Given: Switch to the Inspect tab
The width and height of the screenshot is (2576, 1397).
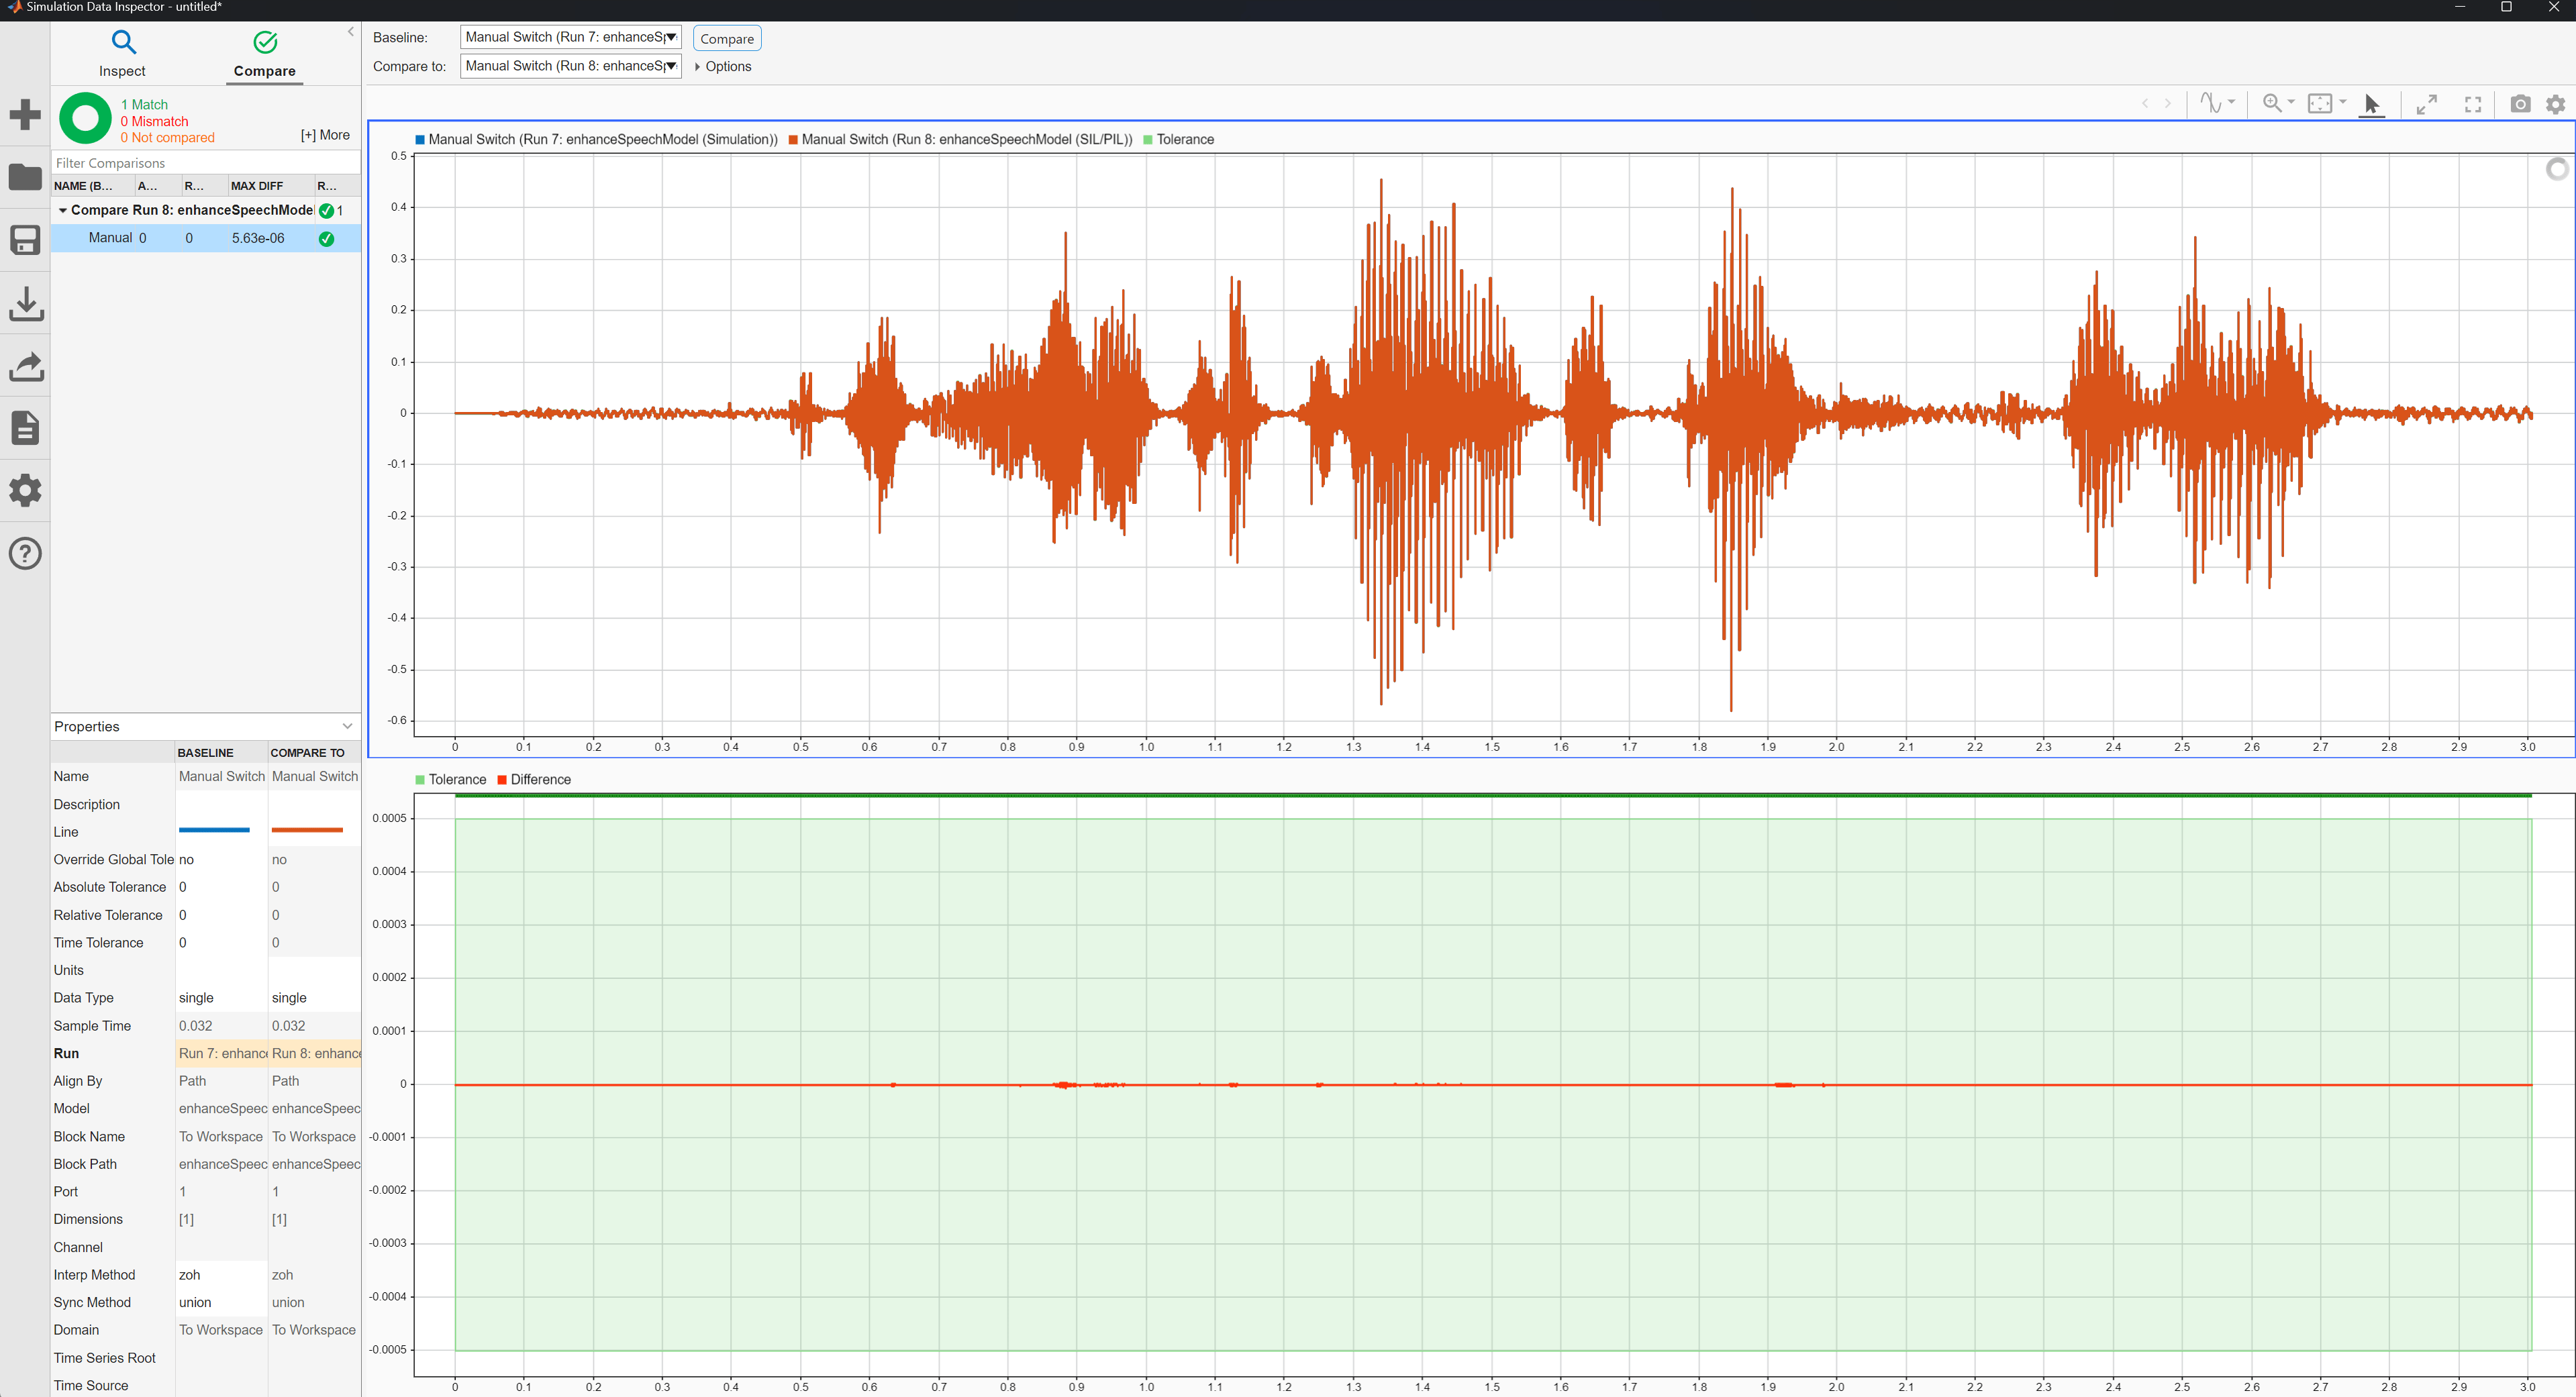Looking at the screenshot, I should click(122, 54).
